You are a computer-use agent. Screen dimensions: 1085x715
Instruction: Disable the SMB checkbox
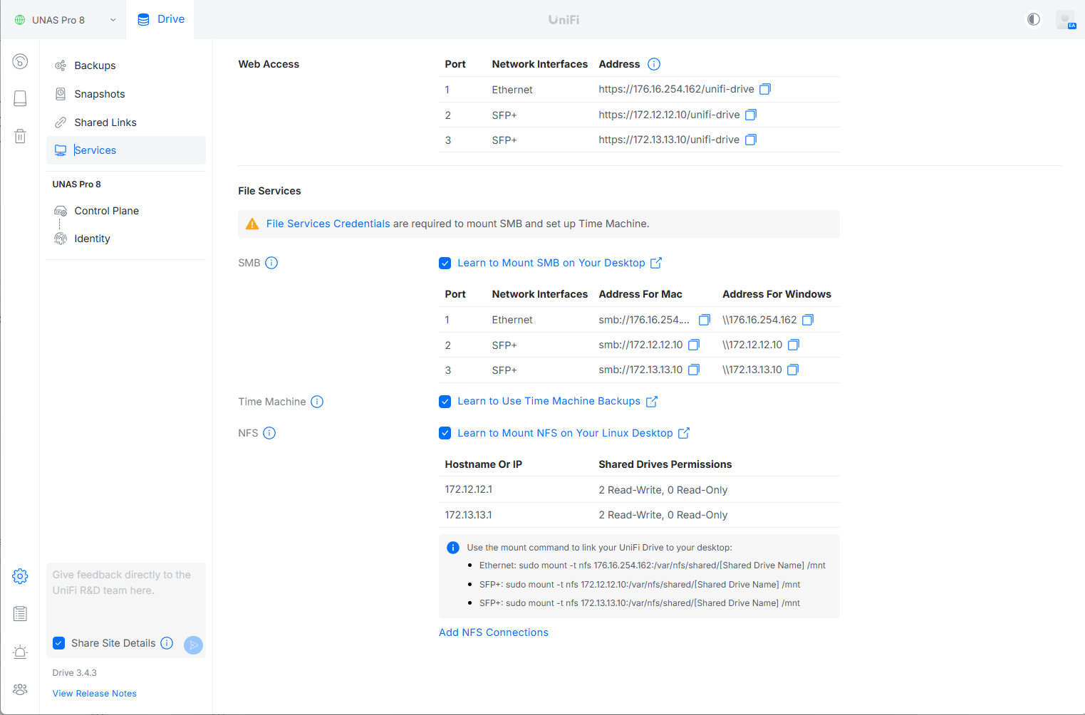(445, 263)
